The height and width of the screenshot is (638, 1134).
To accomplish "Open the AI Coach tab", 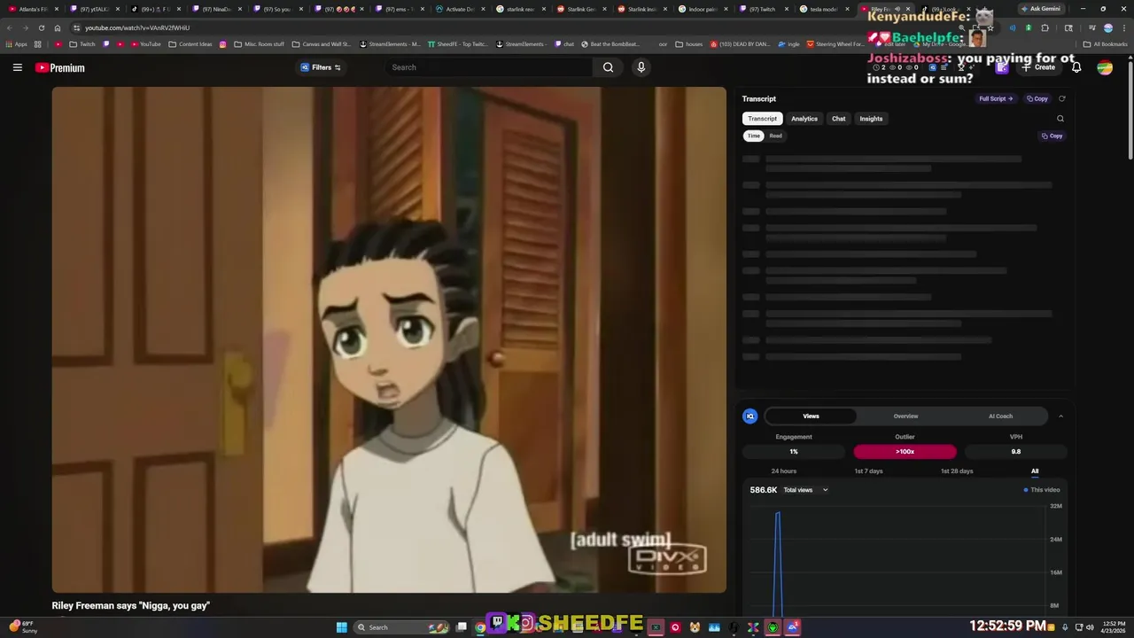I will pyautogui.click(x=1000, y=416).
